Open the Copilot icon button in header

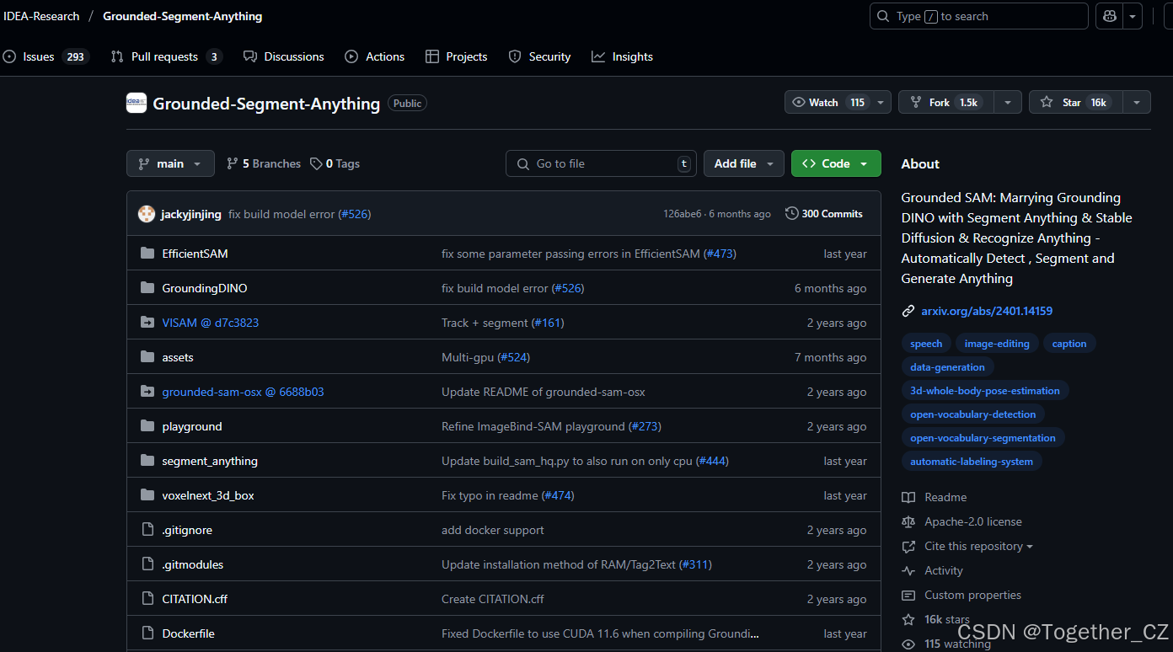tap(1109, 16)
